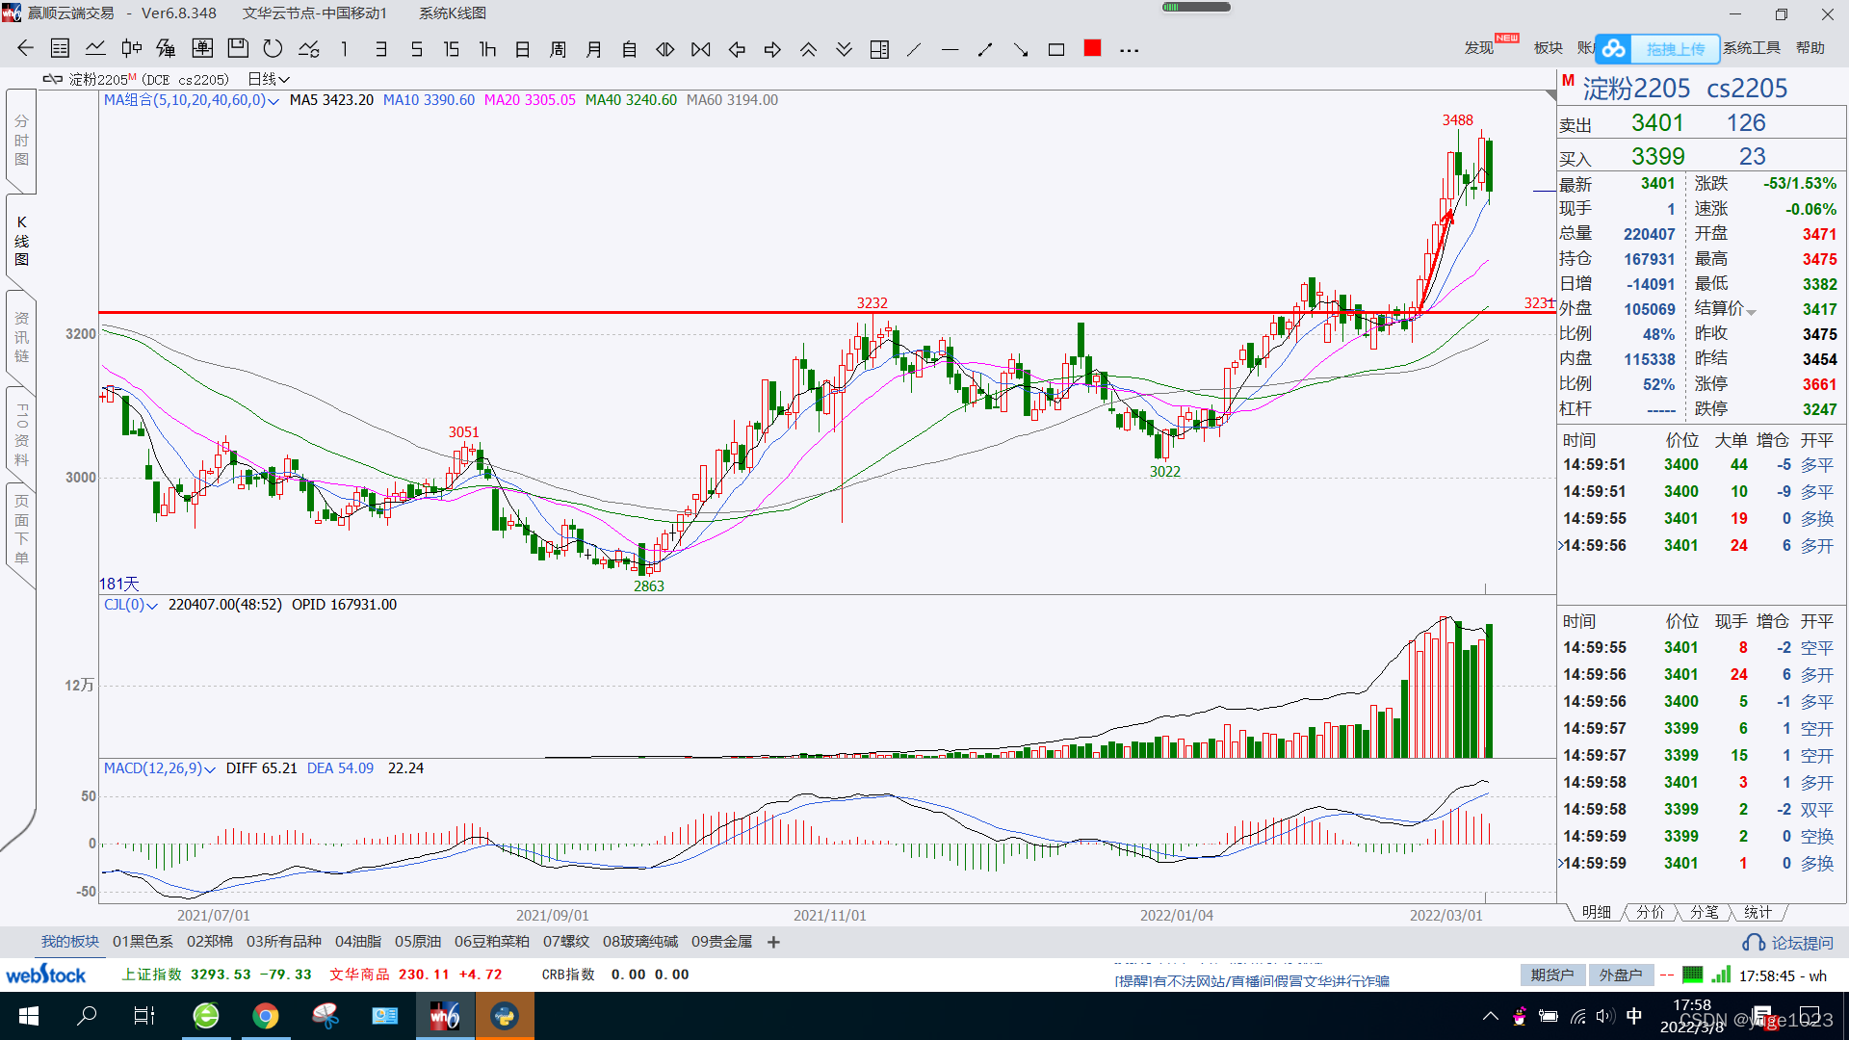Open the 09贵金属 bottom tab
The image size is (1849, 1040).
click(x=721, y=942)
